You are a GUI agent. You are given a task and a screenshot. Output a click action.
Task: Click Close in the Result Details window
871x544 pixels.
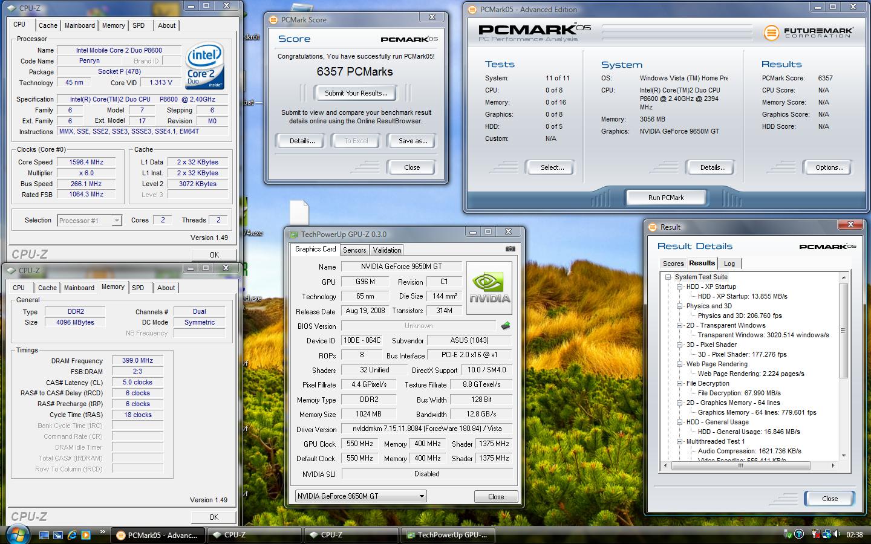[x=830, y=499]
